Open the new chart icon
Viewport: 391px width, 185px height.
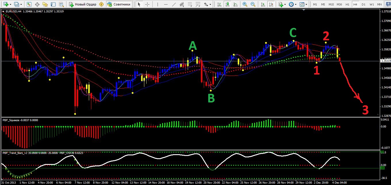(x=5, y=4)
